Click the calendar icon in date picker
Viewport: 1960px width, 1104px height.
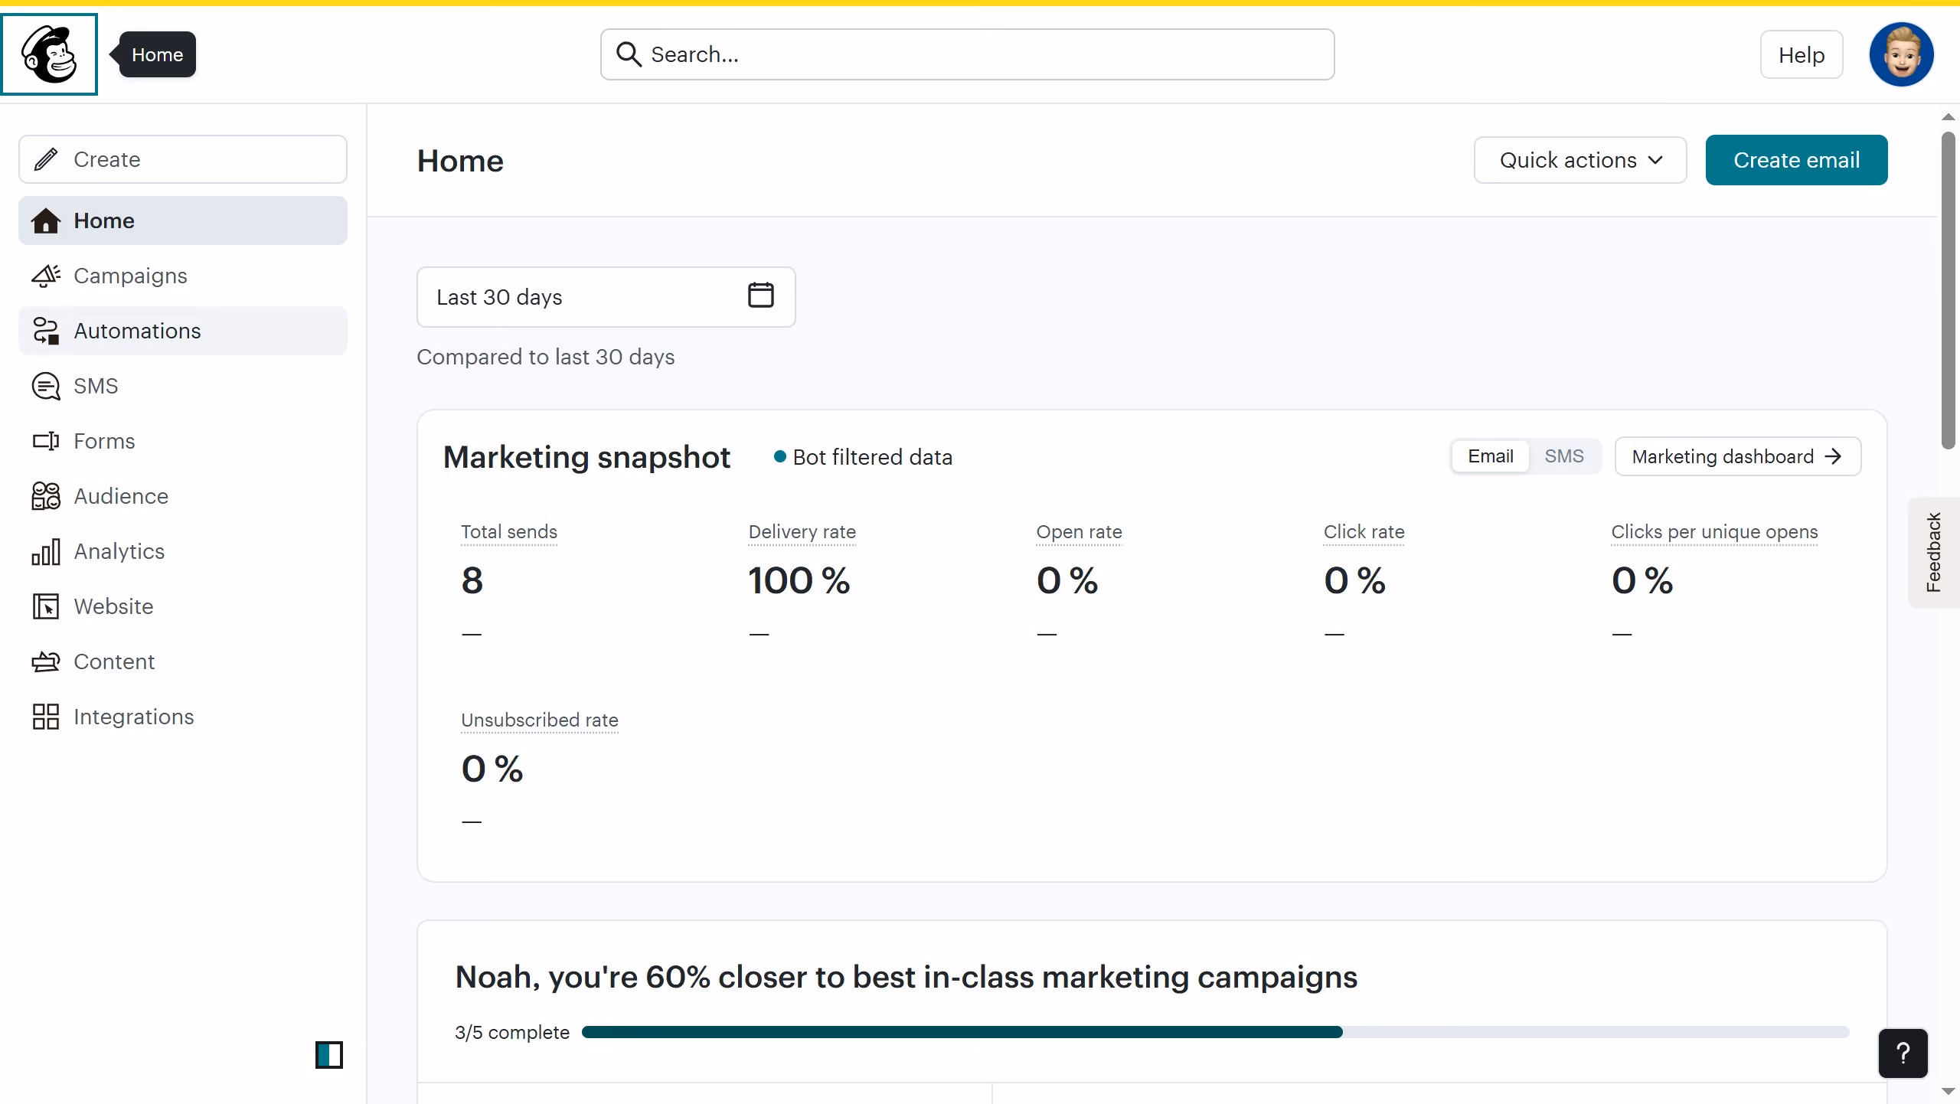[x=760, y=296]
